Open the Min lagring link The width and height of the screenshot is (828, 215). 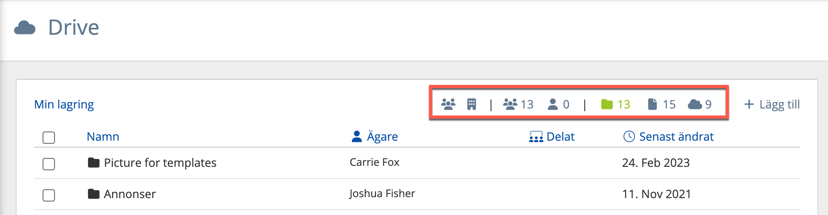tap(64, 104)
